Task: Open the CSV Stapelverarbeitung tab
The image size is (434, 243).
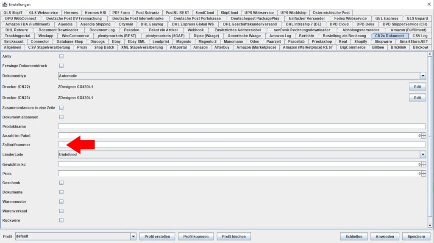Action: tap(49, 47)
